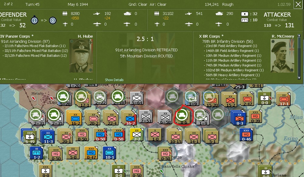304x177 pixels.
Task: Select the blue 10-1 armored counter
Action: (109, 153)
